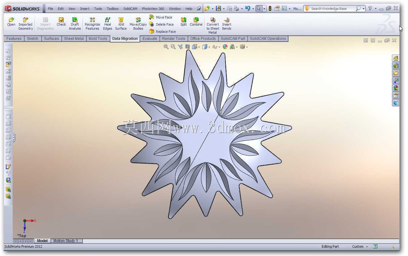Click the Print icon
Screen dimensions: 408x256
236,9
